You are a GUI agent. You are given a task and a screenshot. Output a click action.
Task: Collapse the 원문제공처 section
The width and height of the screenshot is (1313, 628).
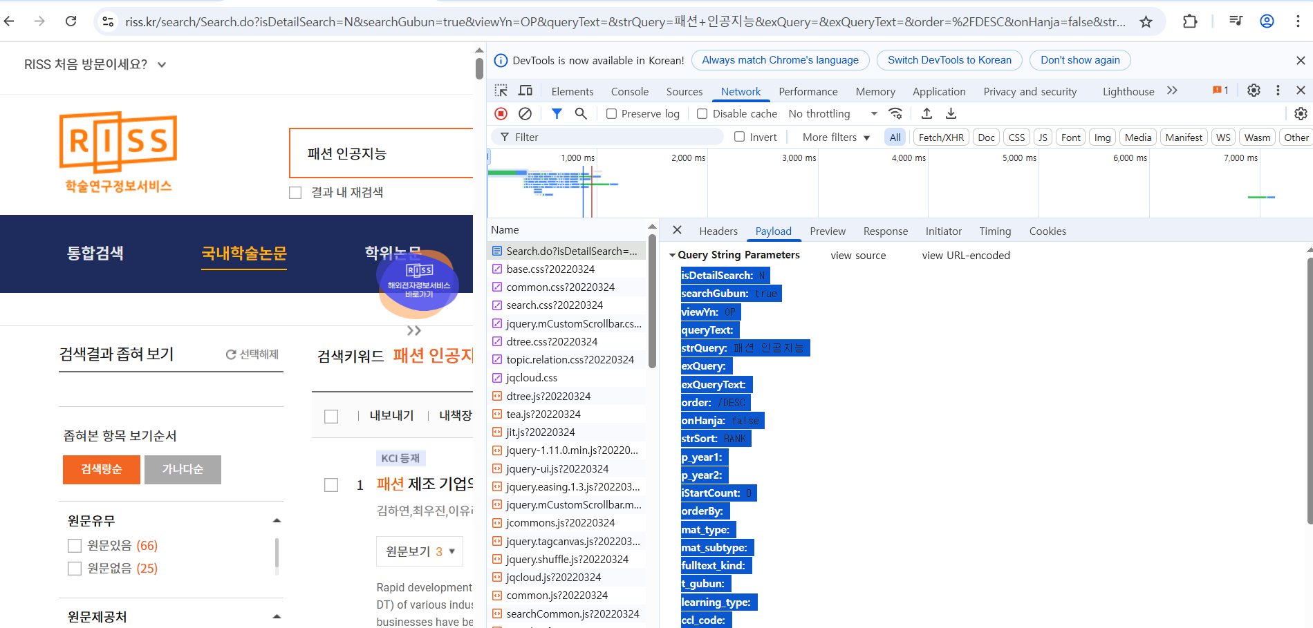[277, 616]
